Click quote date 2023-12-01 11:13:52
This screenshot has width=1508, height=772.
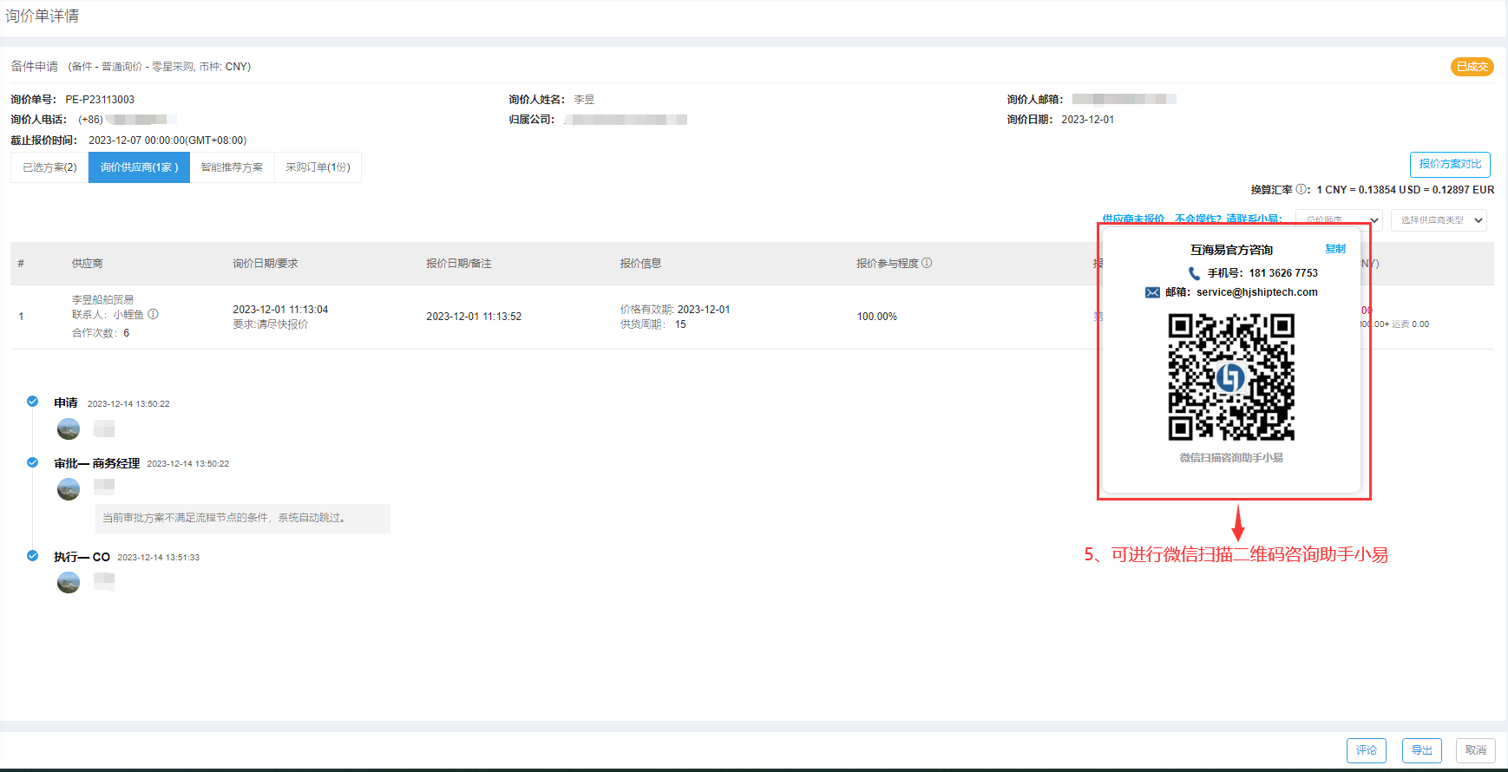474,317
